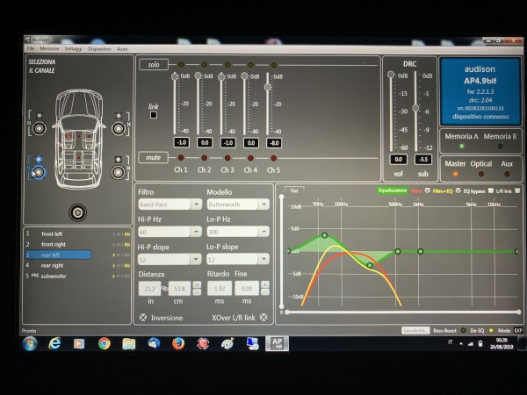527x395 pixels.
Task: Solo channel 1 indicator
Action: click(x=181, y=64)
